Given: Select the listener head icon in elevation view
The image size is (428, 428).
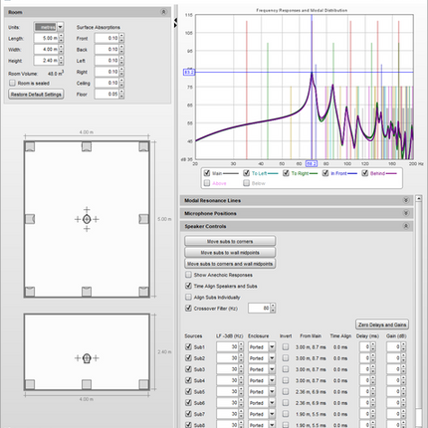Looking at the screenshot, I should click(87, 358).
